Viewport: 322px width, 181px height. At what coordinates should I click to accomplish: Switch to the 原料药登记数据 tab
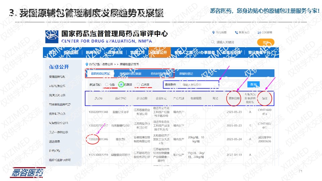click(100, 74)
